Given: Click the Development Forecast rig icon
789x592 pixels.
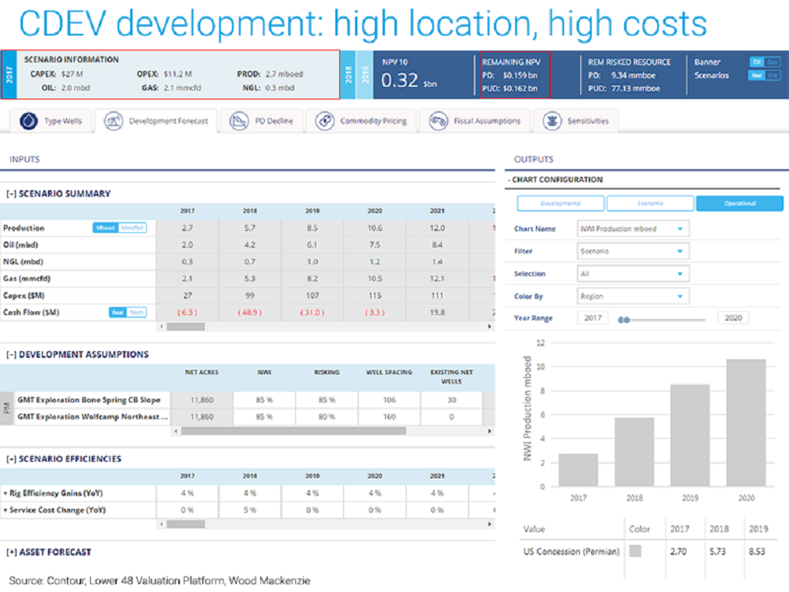Looking at the screenshot, I should pos(113,121).
